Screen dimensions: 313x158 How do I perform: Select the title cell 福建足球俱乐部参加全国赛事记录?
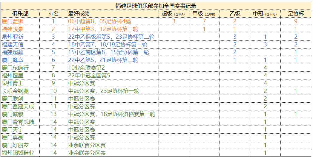(156, 6)
